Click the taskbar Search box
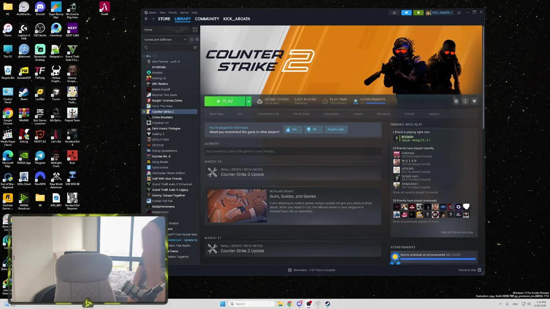550x309 pixels. [251, 304]
